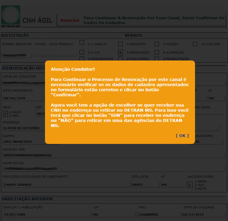Click the PGU field
The image size is (228, 221).
[158, 214]
